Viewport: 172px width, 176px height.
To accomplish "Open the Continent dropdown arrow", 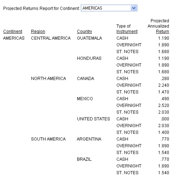I will point(134,8).
